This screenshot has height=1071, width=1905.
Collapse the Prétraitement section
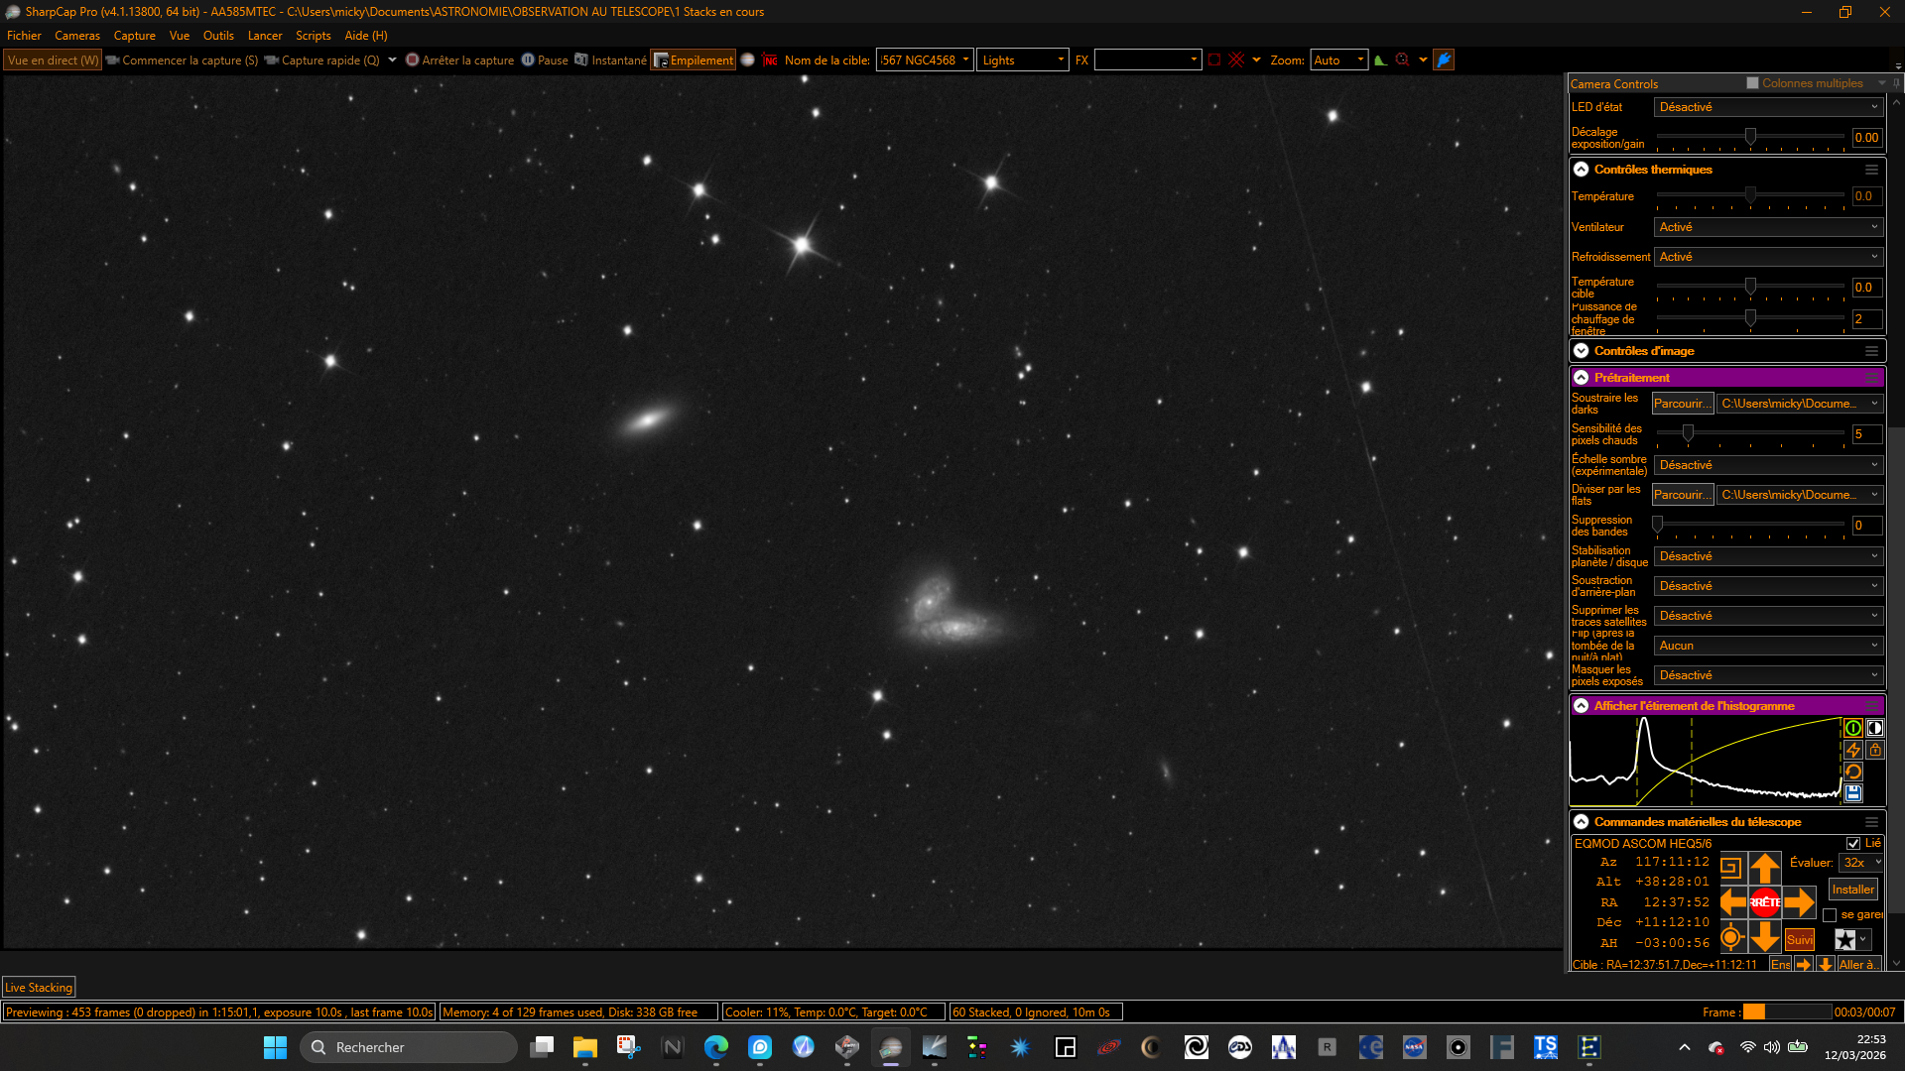1582,378
